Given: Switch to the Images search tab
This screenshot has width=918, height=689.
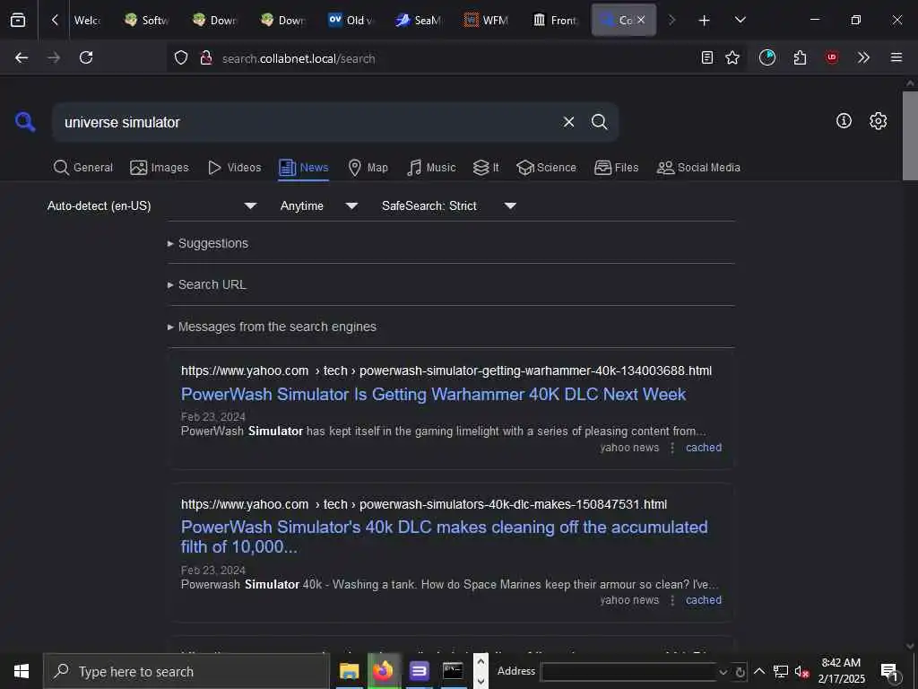Looking at the screenshot, I should (x=160, y=168).
